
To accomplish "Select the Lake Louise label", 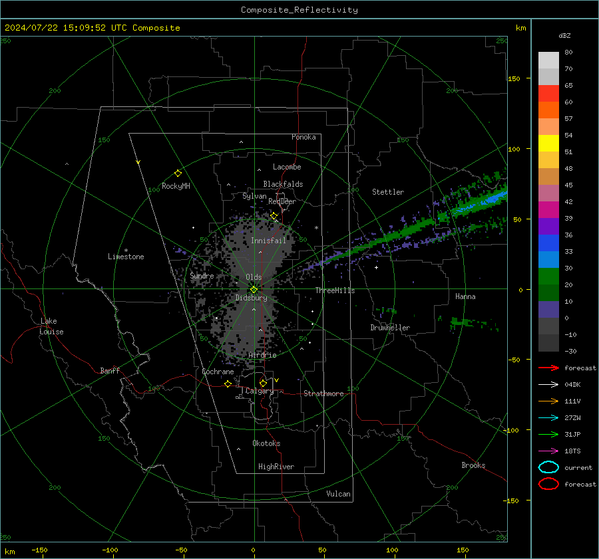I will click(x=51, y=326).
